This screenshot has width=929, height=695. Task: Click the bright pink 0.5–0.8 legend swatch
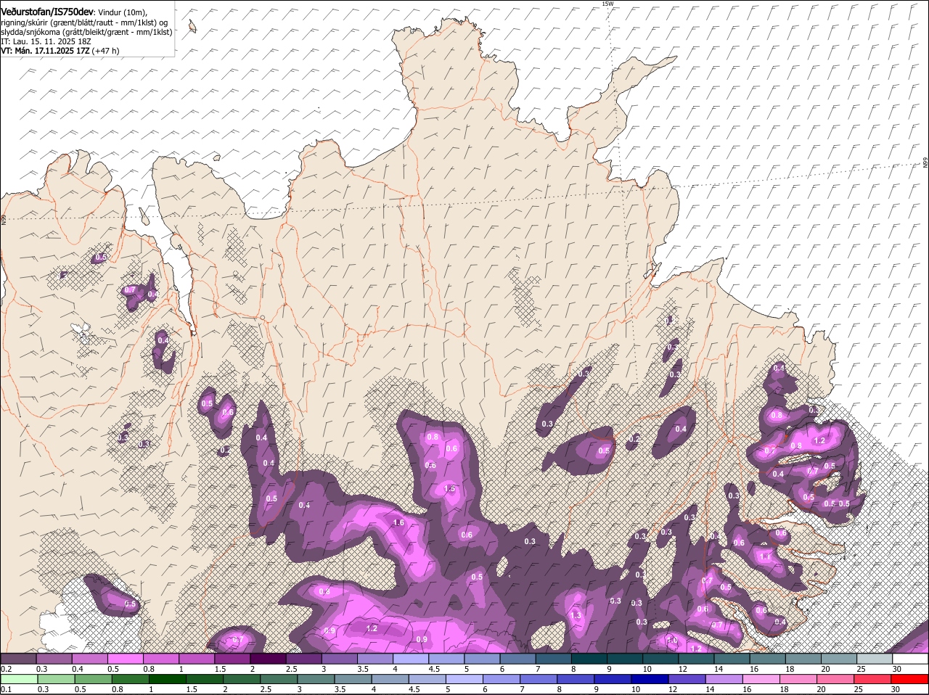pos(126,658)
